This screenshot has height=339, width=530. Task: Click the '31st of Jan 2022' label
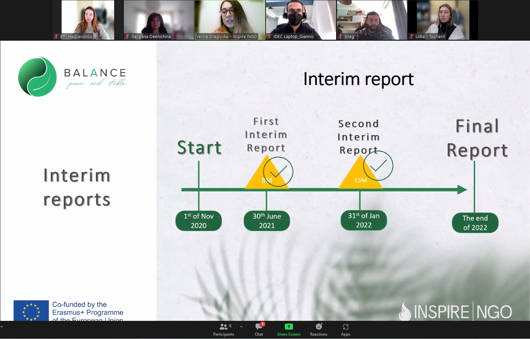coord(364,220)
